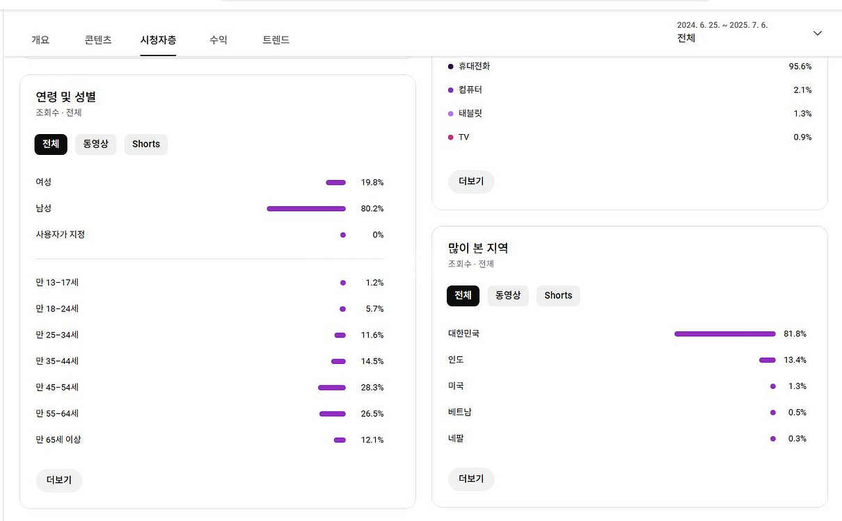
Task: Select 전체 chip in 연령 및 성별 card
Action: [51, 144]
